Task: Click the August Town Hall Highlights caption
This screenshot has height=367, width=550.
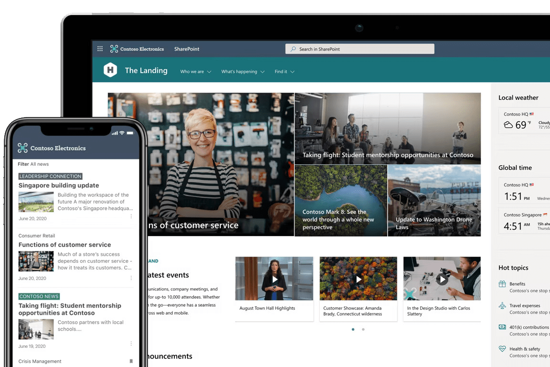Action: 267,308
